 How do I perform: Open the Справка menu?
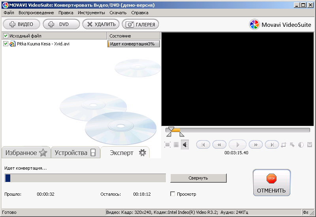click(x=140, y=13)
